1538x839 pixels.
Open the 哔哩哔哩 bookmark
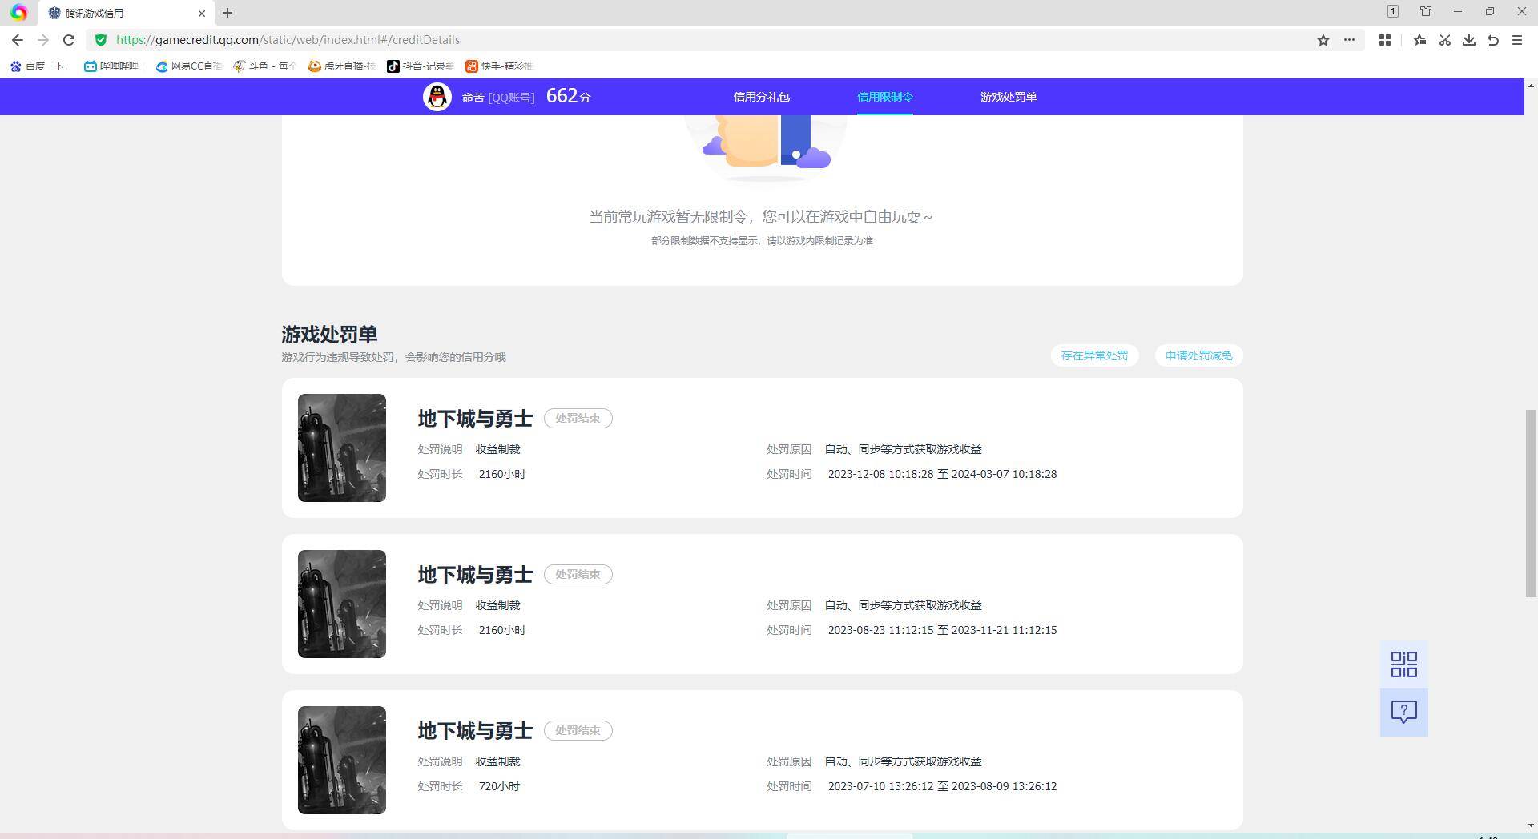[111, 66]
